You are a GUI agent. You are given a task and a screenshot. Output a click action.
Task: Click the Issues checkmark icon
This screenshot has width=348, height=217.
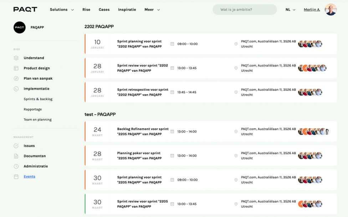[16, 146]
